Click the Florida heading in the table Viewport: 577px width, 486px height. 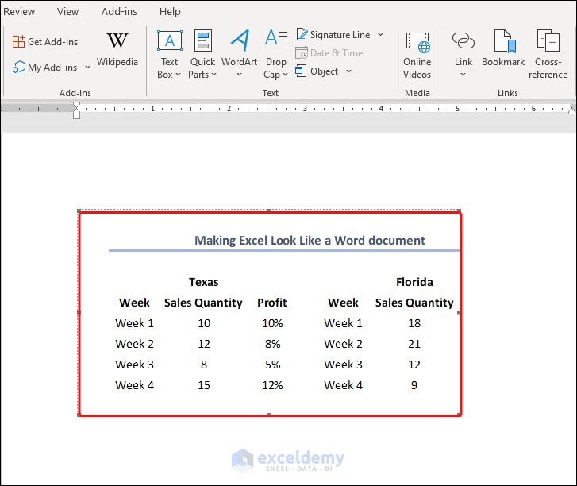tap(414, 282)
